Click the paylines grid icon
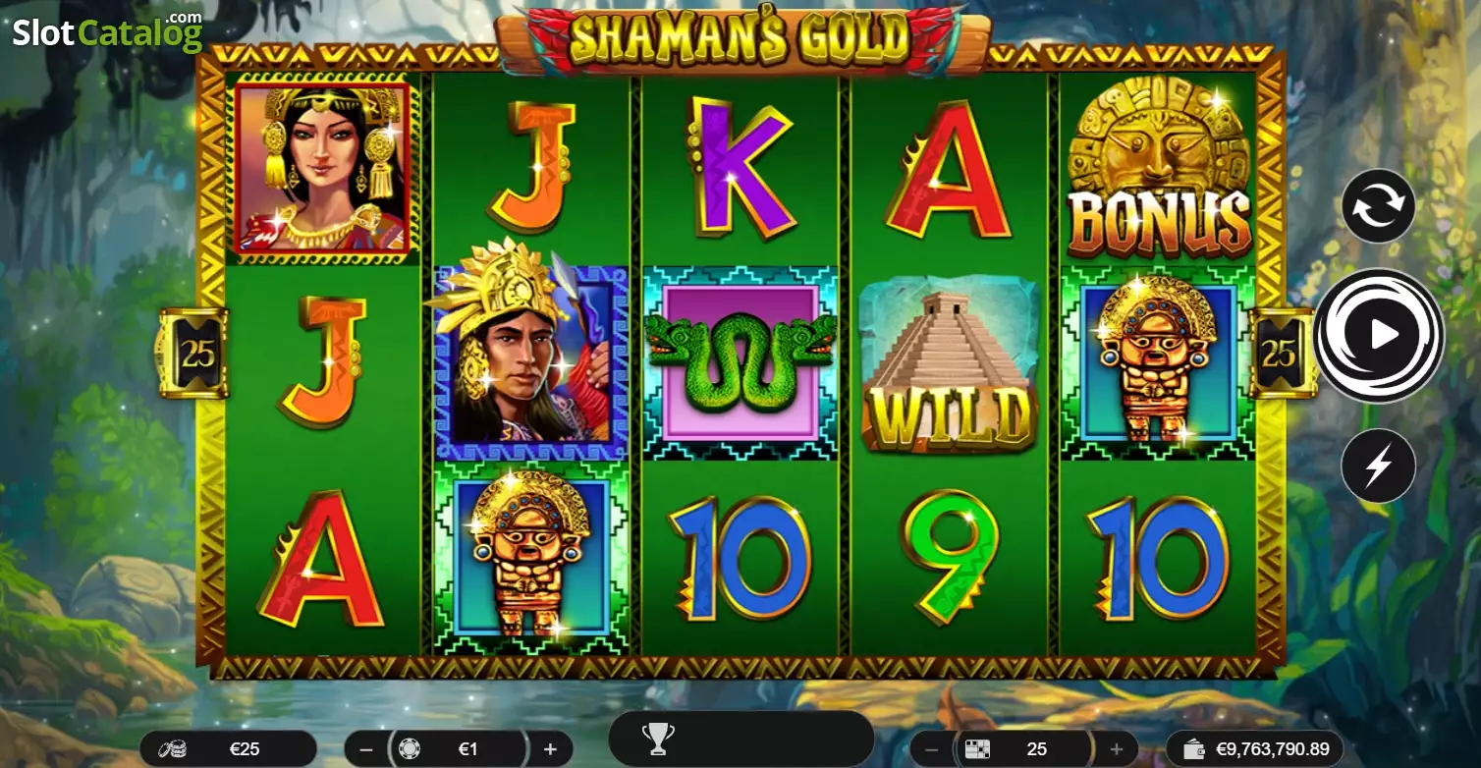 coord(978,749)
